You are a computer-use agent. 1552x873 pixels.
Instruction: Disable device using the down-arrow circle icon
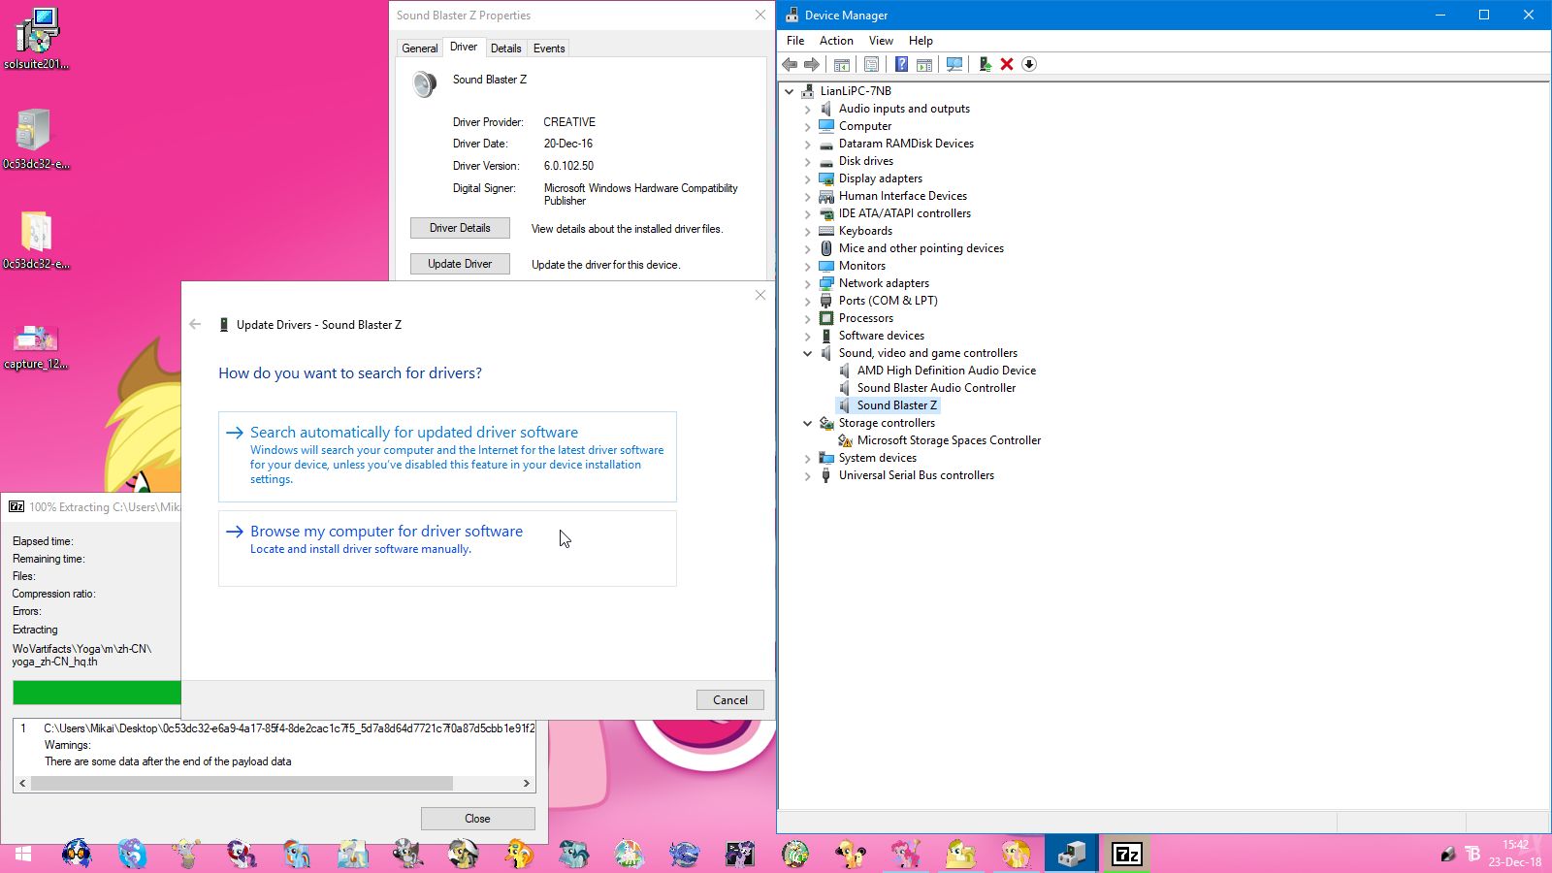1029,64
